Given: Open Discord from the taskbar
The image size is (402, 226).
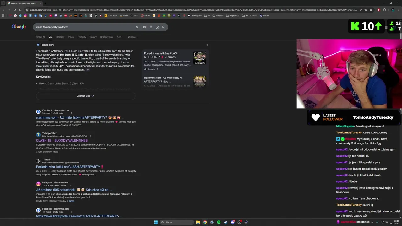Looking at the screenshot, I should click(232, 222).
